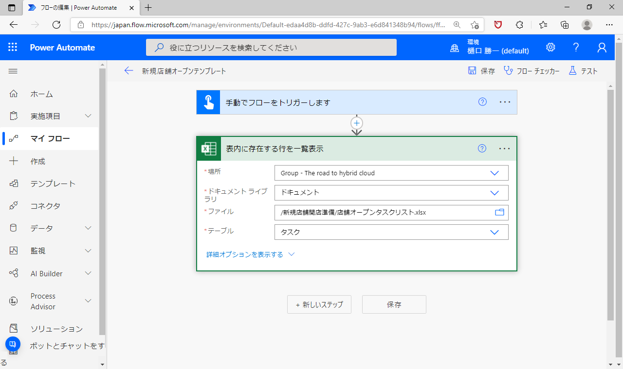The image size is (623, 369).
Task: Click the 保存 button below the flow
Action: pyautogui.click(x=394, y=304)
